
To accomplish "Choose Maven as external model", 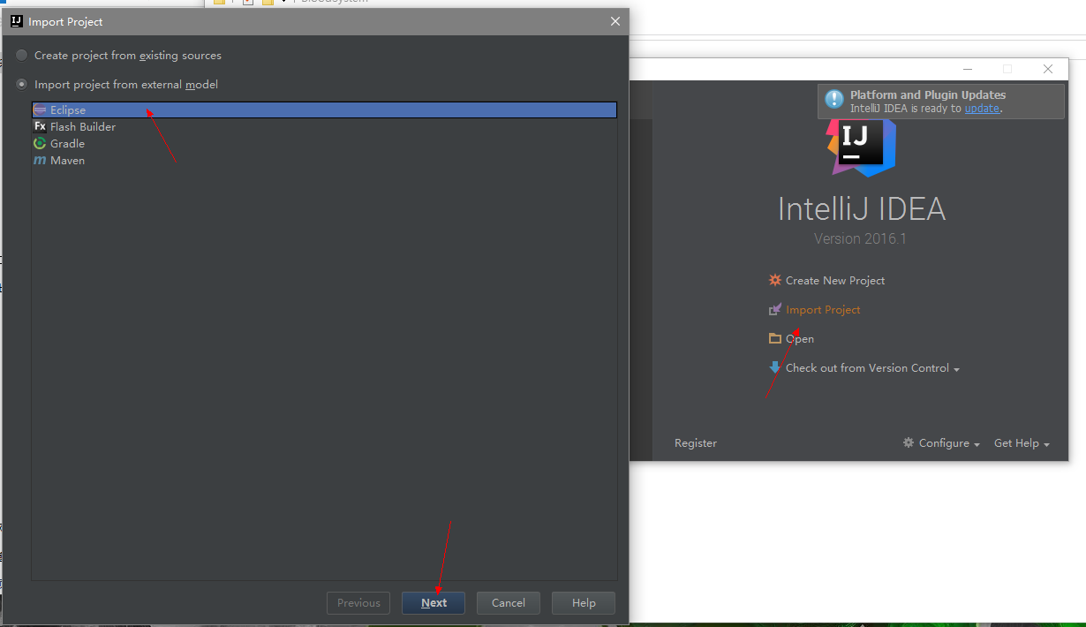I will [324, 161].
